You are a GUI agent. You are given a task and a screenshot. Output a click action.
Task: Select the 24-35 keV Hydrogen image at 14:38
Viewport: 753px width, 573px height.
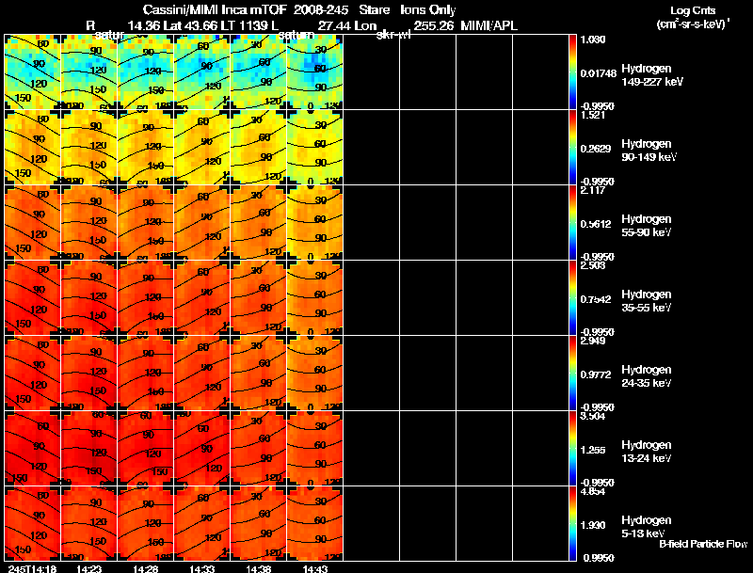pos(258,374)
